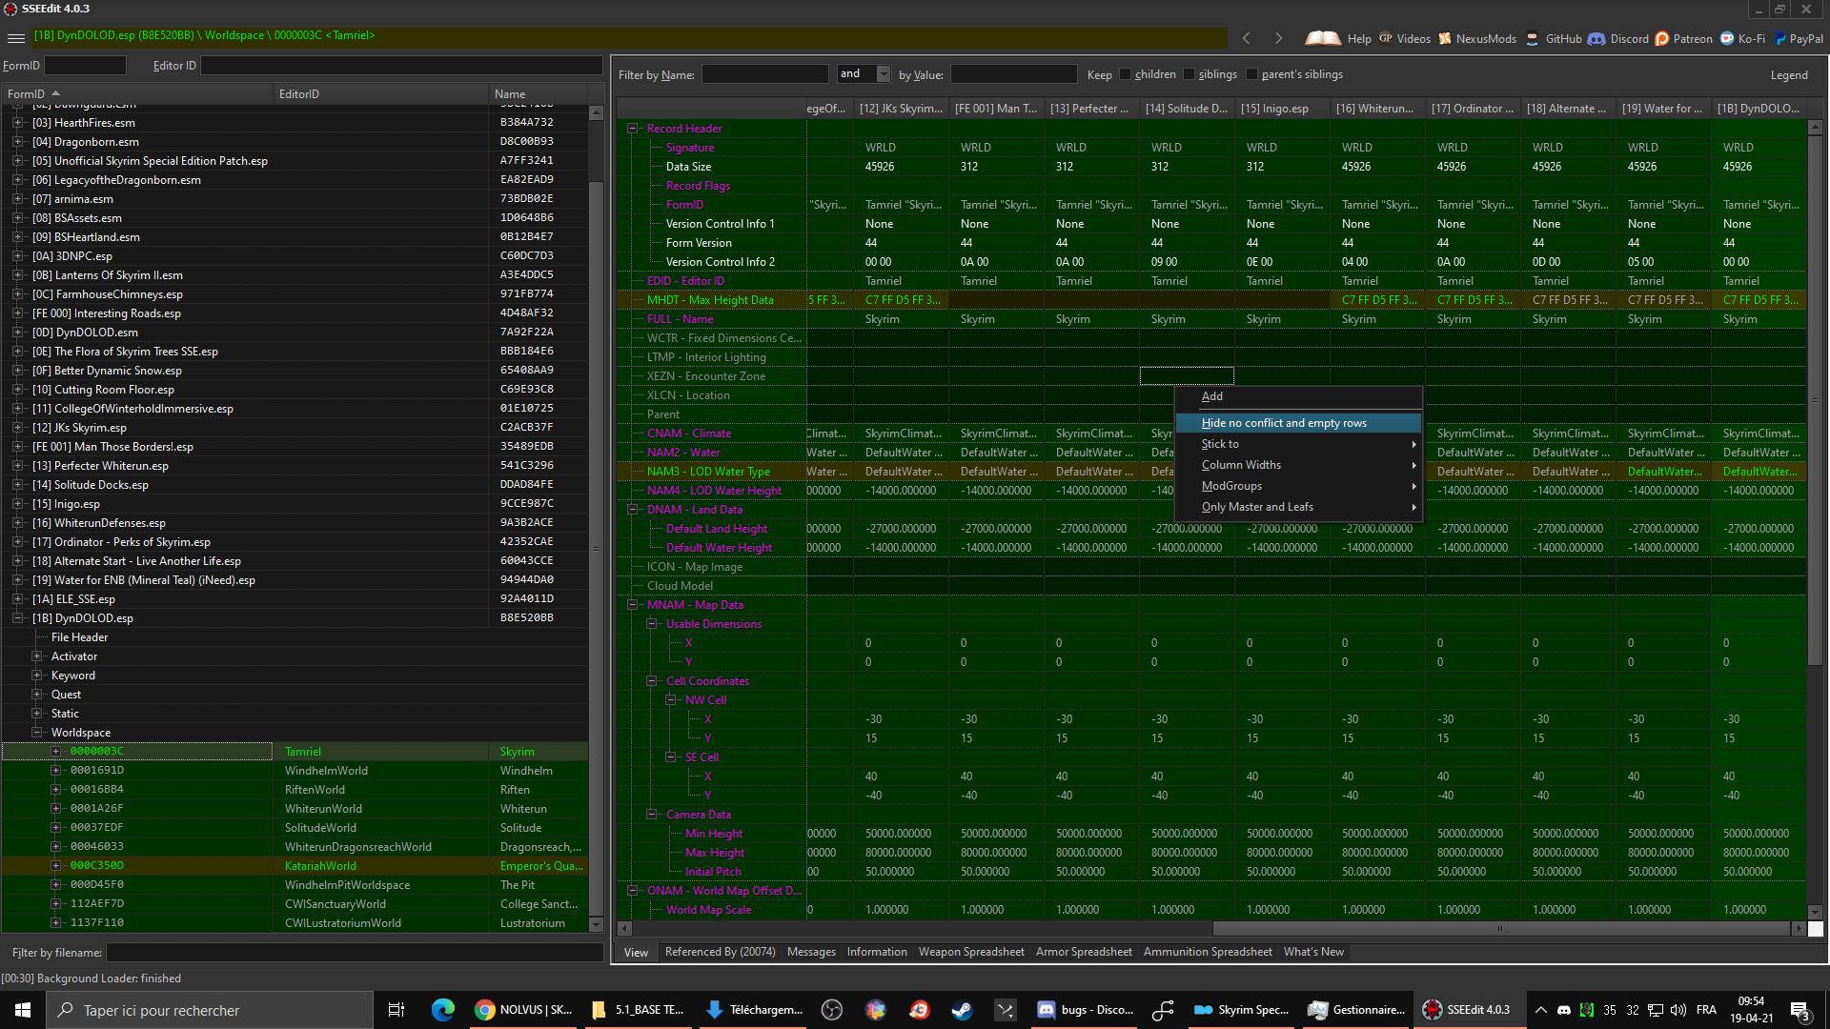The height and width of the screenshot is (1029, 1830).
Task: Open Task View on the taskbar
Action: (396, 1010)
